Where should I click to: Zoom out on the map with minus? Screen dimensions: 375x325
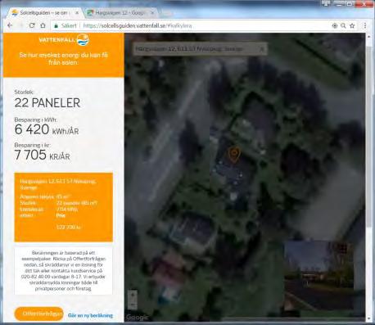point(133,305)
